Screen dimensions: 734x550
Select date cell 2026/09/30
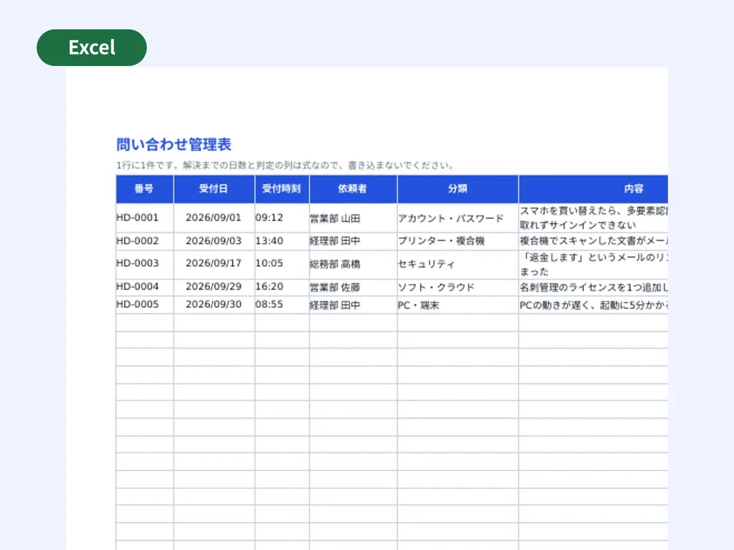tap(214, 305)
